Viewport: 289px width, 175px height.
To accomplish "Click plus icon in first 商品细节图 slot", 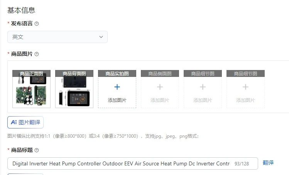I will pyautogui.click(x=203, y=87).
